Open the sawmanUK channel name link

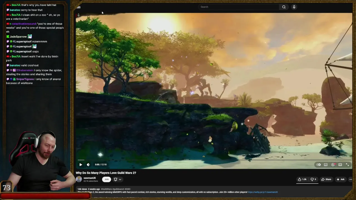point(90,178)
